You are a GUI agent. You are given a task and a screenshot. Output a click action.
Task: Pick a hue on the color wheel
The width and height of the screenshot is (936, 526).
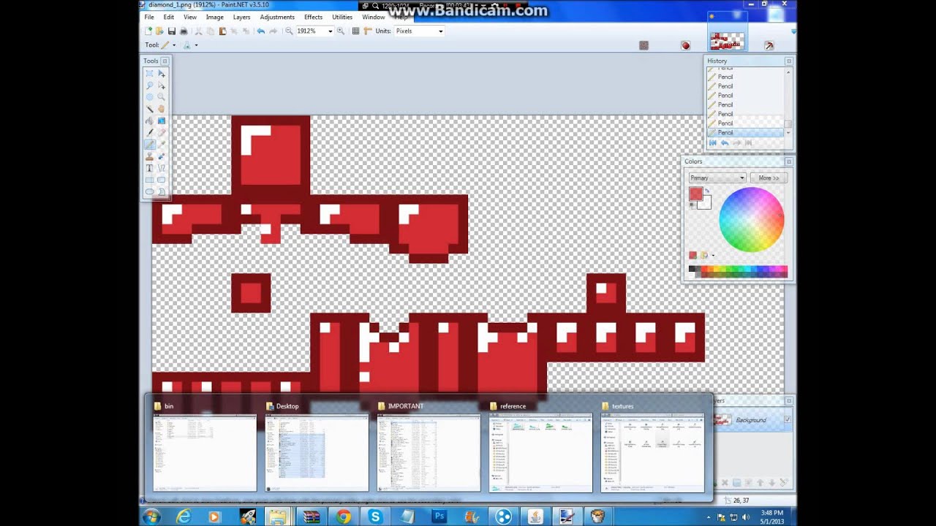tap(752, 219)
